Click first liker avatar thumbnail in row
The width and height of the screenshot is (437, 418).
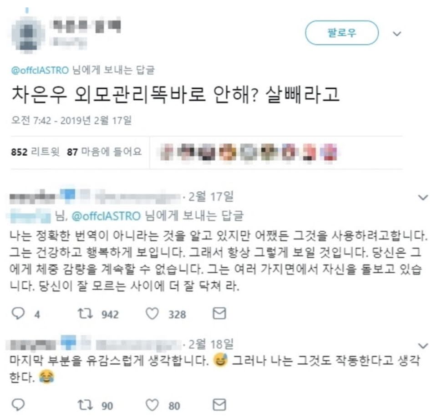coord(167,152)
